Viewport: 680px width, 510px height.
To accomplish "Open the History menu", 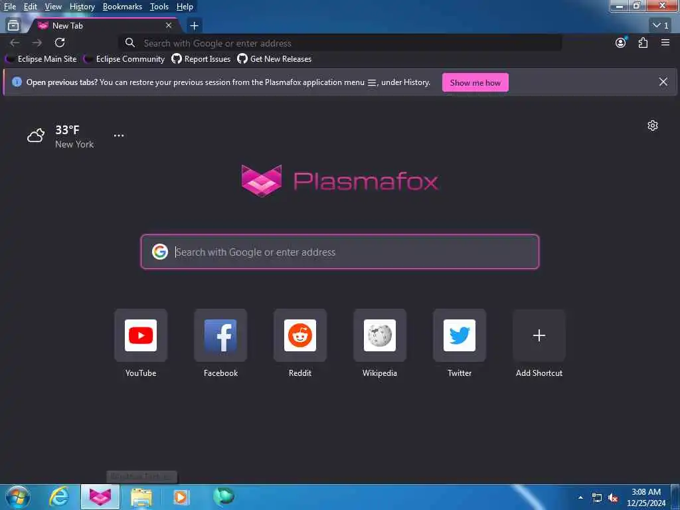I will pos(82,7).
